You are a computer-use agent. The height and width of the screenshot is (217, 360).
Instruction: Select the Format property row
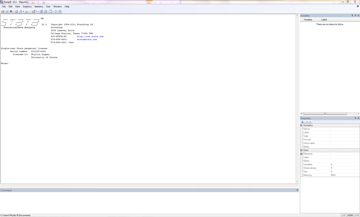point(331,140)
